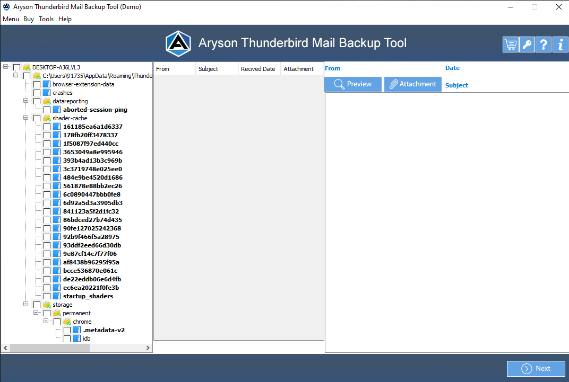Click file icon beside 6c0890447bbb0fe8
The width and height of the screenshot is (569, 382).
tap(57, 194)
